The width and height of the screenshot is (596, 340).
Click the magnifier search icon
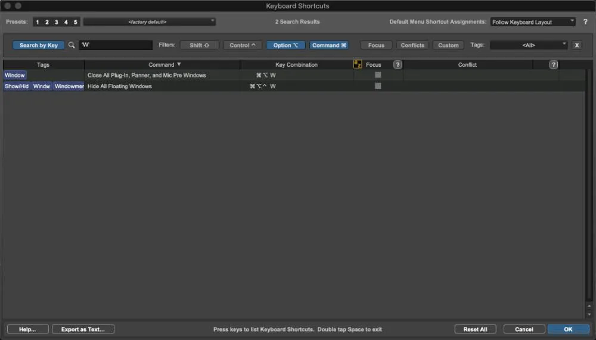point(71,45)
